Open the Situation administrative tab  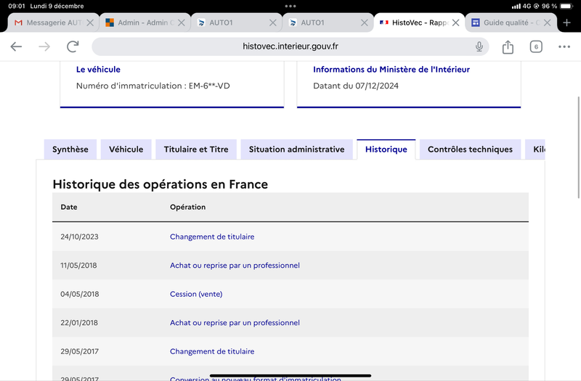(x=297, y=149)
